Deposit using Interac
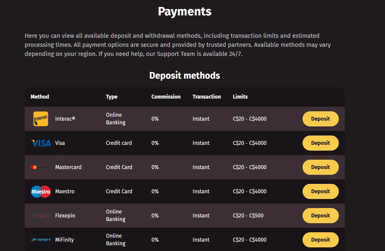Image resolution: width=385 pixels, height=251 pixels. (320, 119)
